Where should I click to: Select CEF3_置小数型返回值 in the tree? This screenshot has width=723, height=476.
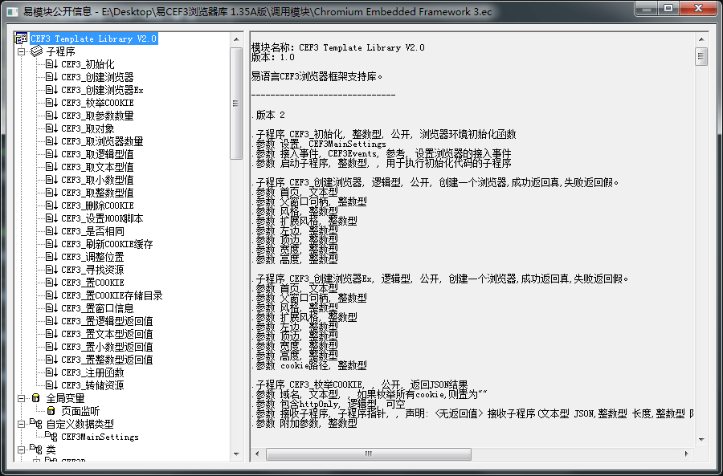coord(107,347)
